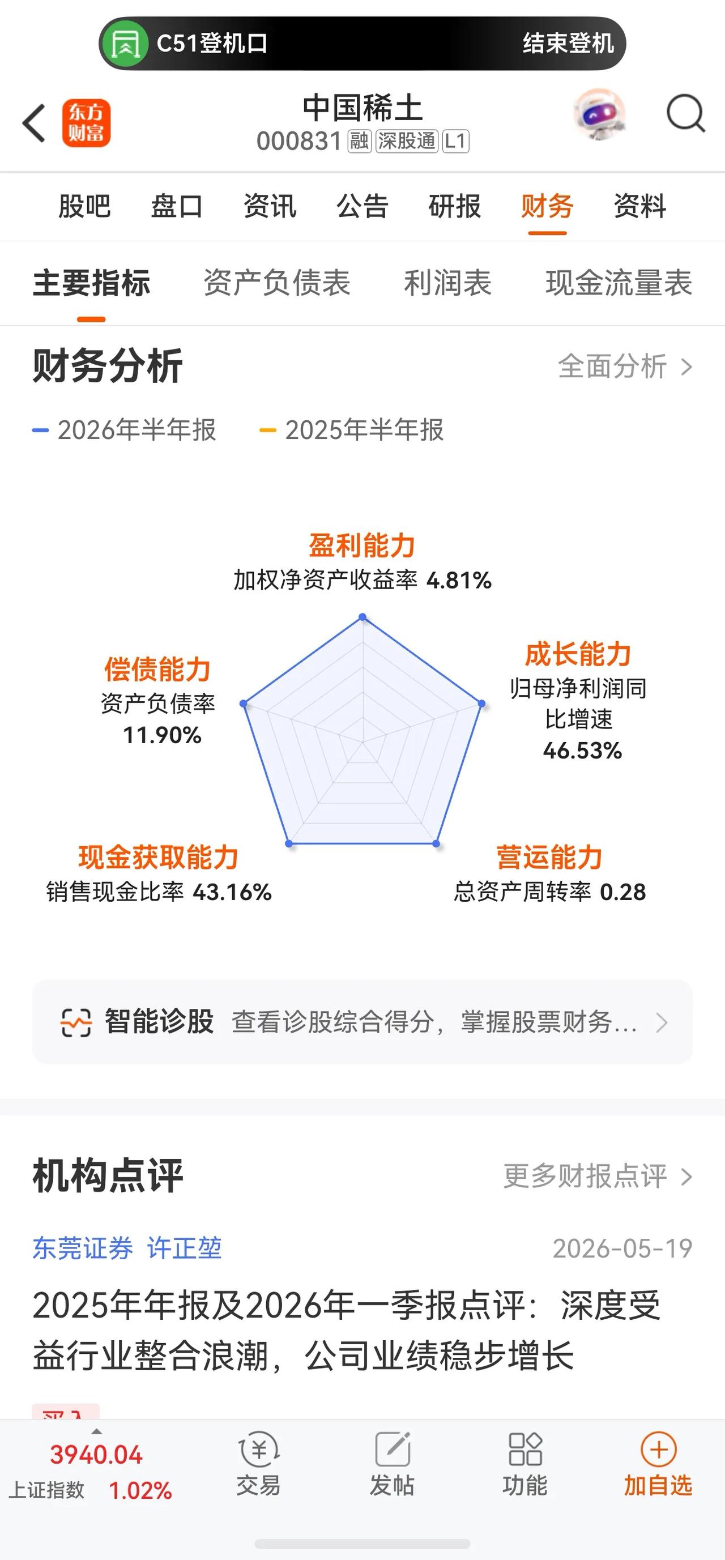Toggle the 2025年半年报 legend series
The width and height of the screenshot is (725, 1560).
[351, 430]
